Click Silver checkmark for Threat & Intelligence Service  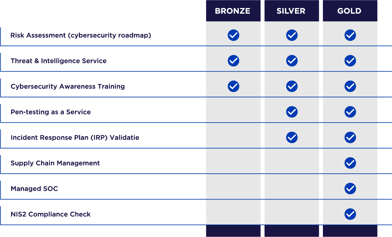point(292,60)
